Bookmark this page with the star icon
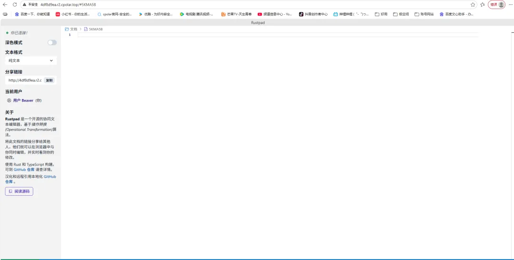This screenshot has width=514, height=260. point(473,5)
